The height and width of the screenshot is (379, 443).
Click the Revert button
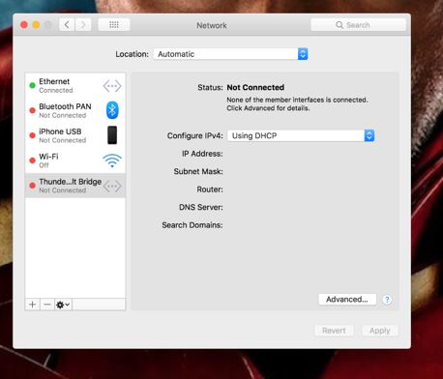coord(334,331)
